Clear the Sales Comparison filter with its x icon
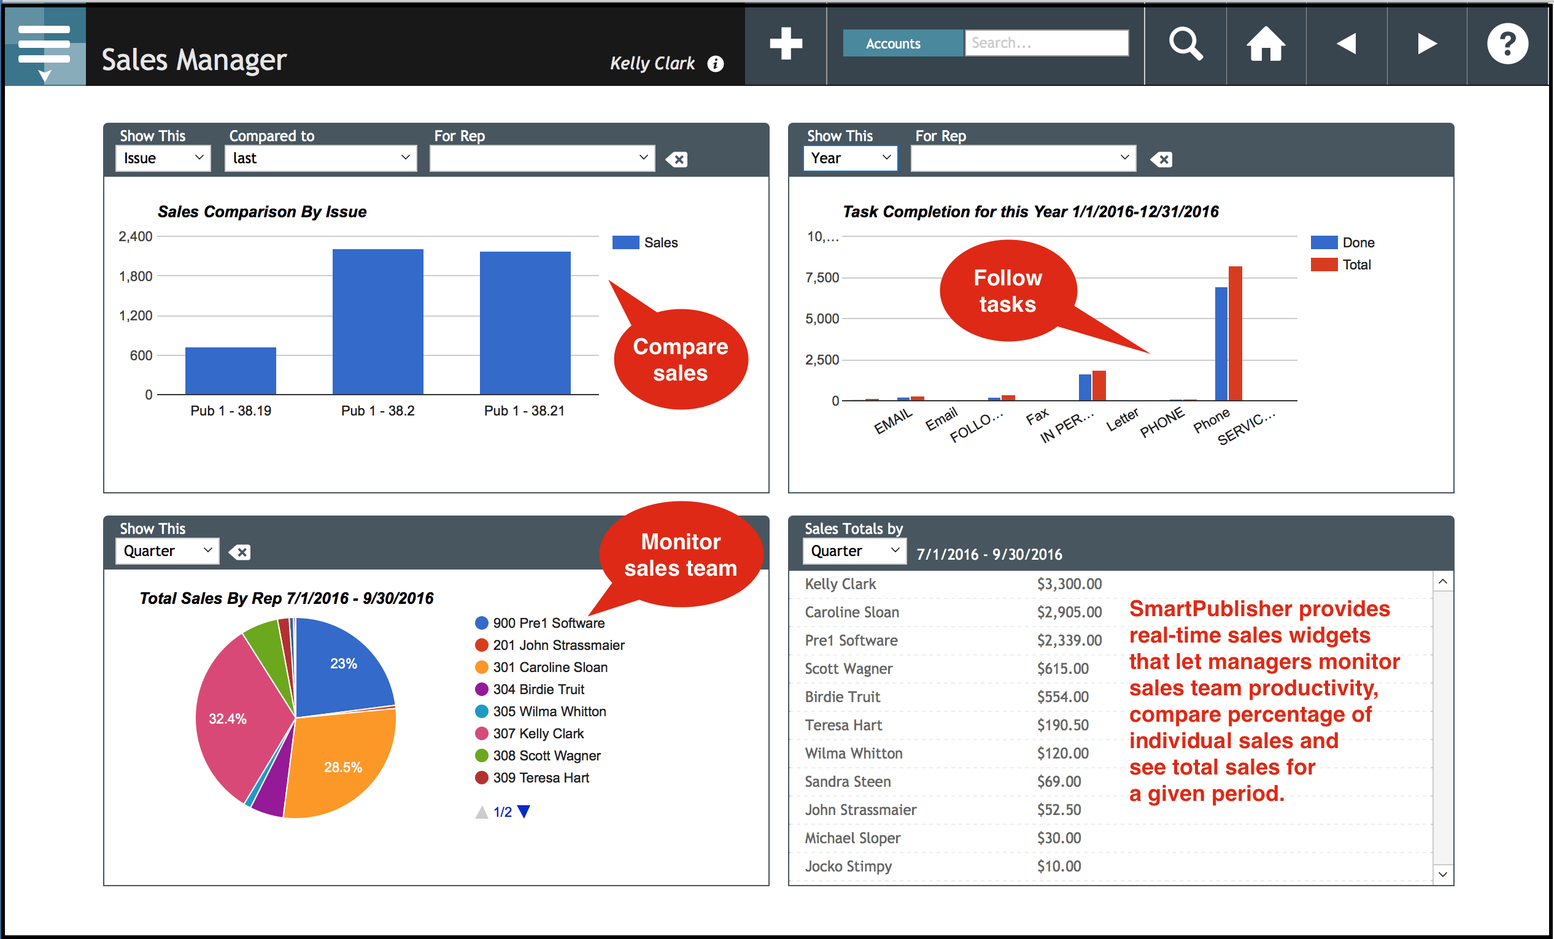 (677, 159)
